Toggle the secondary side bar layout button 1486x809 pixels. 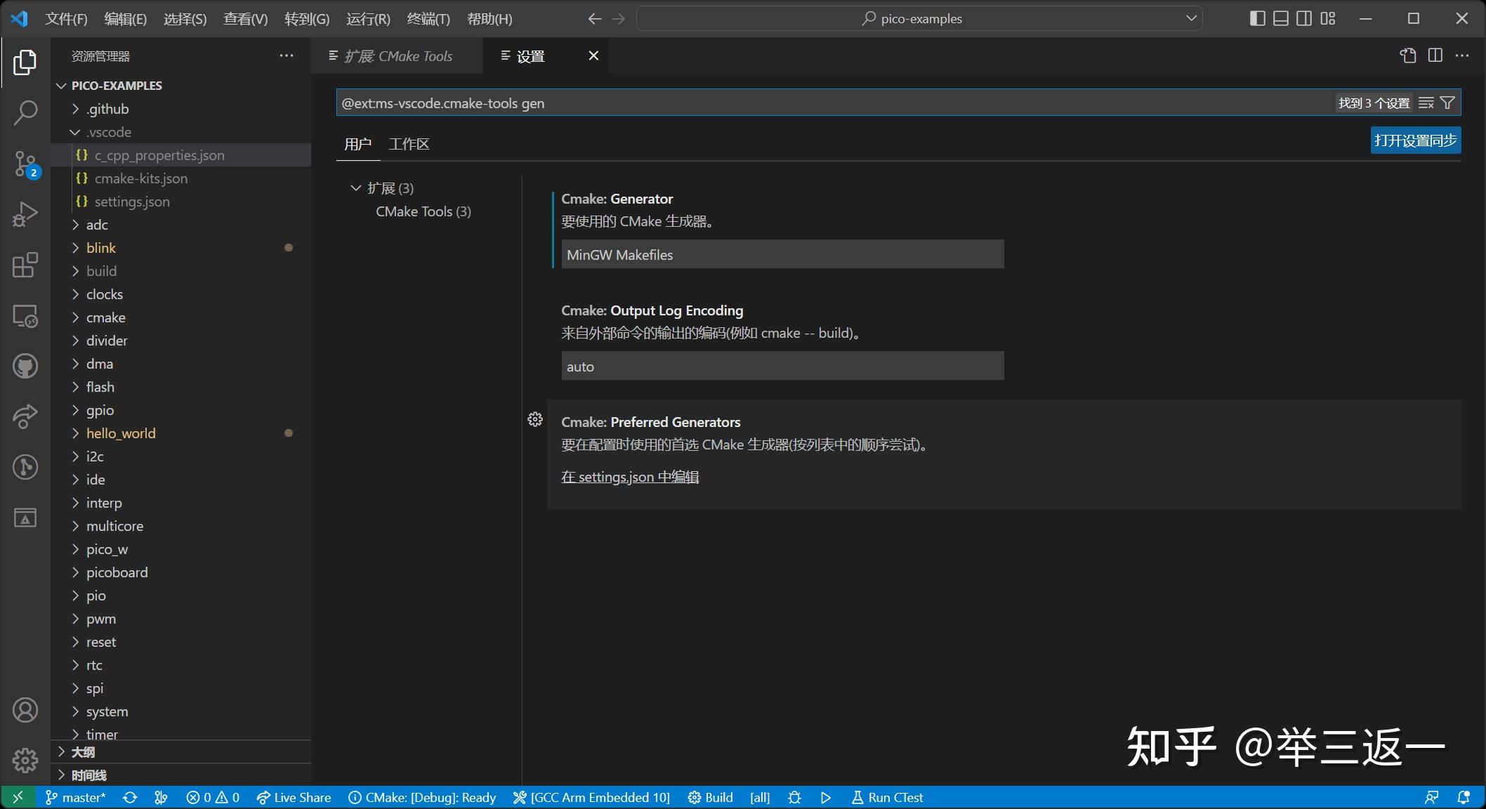tap(1304, 19)
